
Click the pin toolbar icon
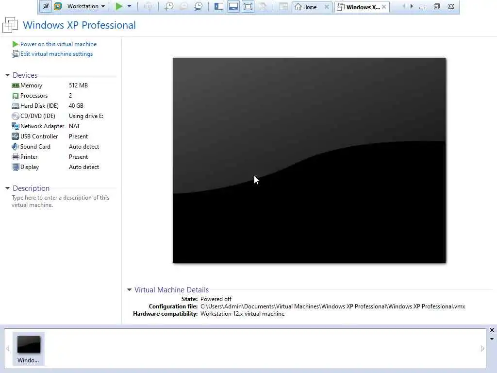46,6
